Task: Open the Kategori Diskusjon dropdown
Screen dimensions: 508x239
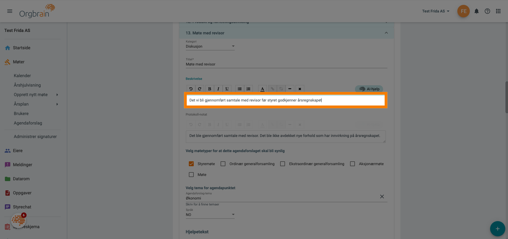Action: click(210, 46)
